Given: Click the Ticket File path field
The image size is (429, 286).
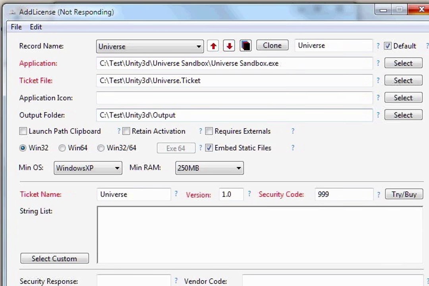Looking at the screenshot, I should point(234,81).
